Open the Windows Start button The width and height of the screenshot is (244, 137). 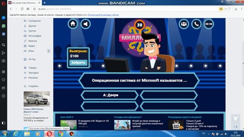(5, 134)
